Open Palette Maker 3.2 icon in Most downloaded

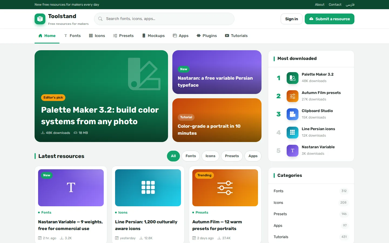click(292, 78)
